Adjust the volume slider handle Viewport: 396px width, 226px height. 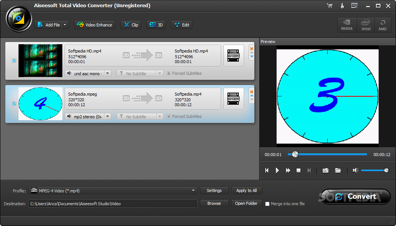pos(386,170)
